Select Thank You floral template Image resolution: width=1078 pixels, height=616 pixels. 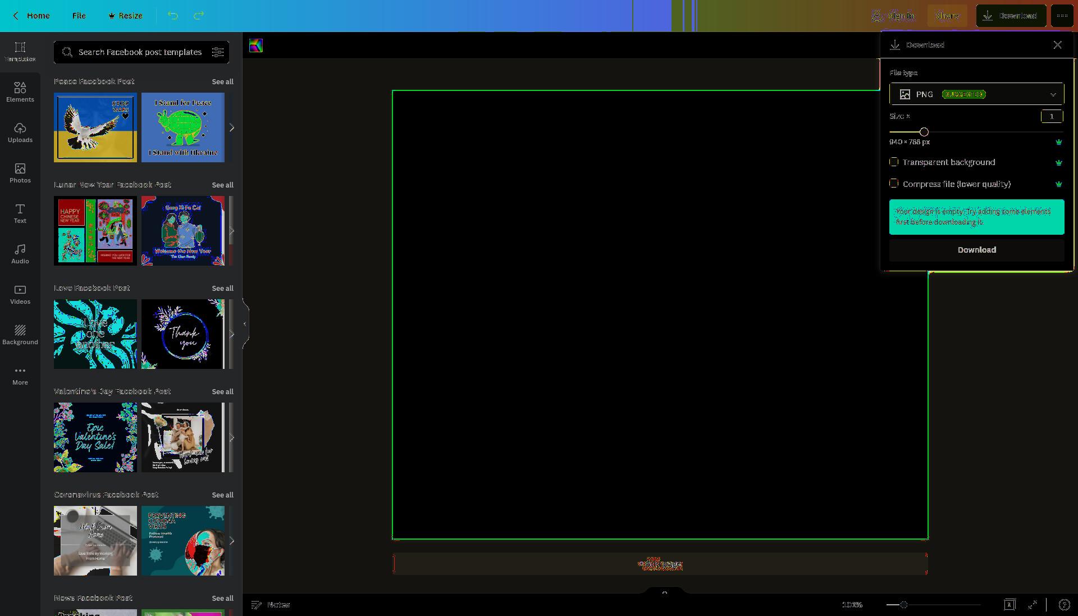click(183, 334)
